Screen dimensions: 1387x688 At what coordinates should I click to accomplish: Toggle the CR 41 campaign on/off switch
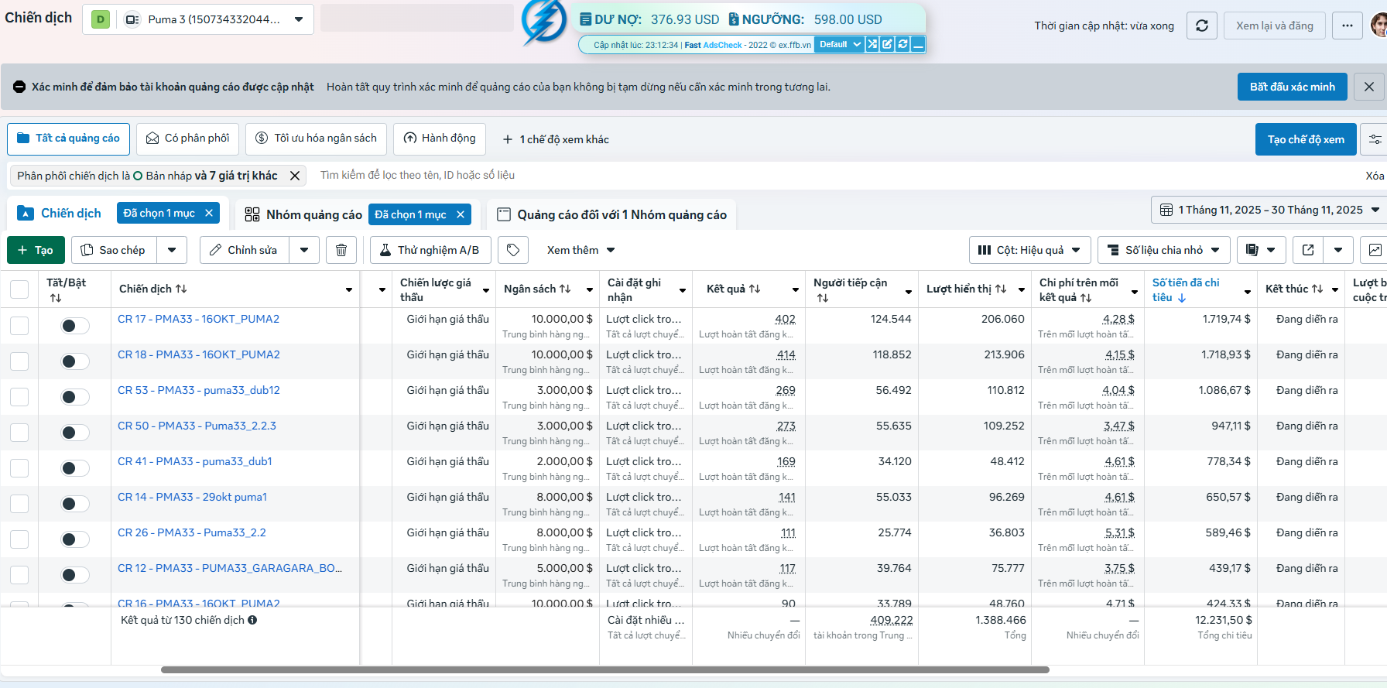[75, 468]
